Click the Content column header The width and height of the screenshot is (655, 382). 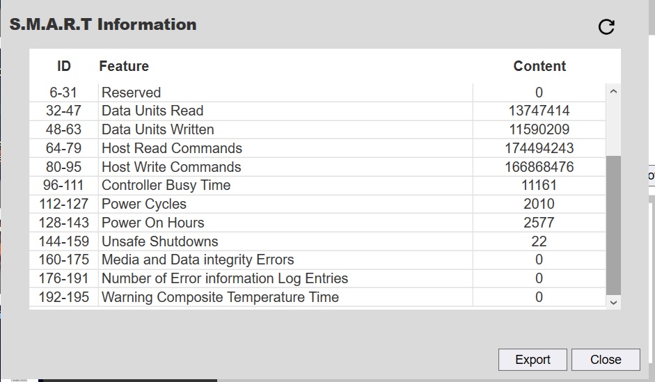[x=539, y=66]
